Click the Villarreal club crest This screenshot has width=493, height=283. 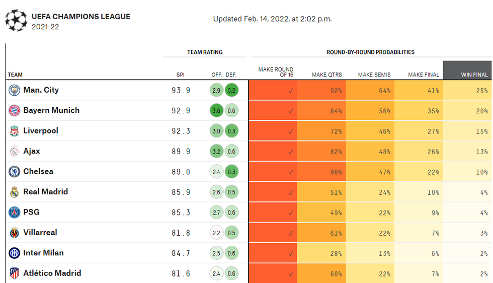14,233
